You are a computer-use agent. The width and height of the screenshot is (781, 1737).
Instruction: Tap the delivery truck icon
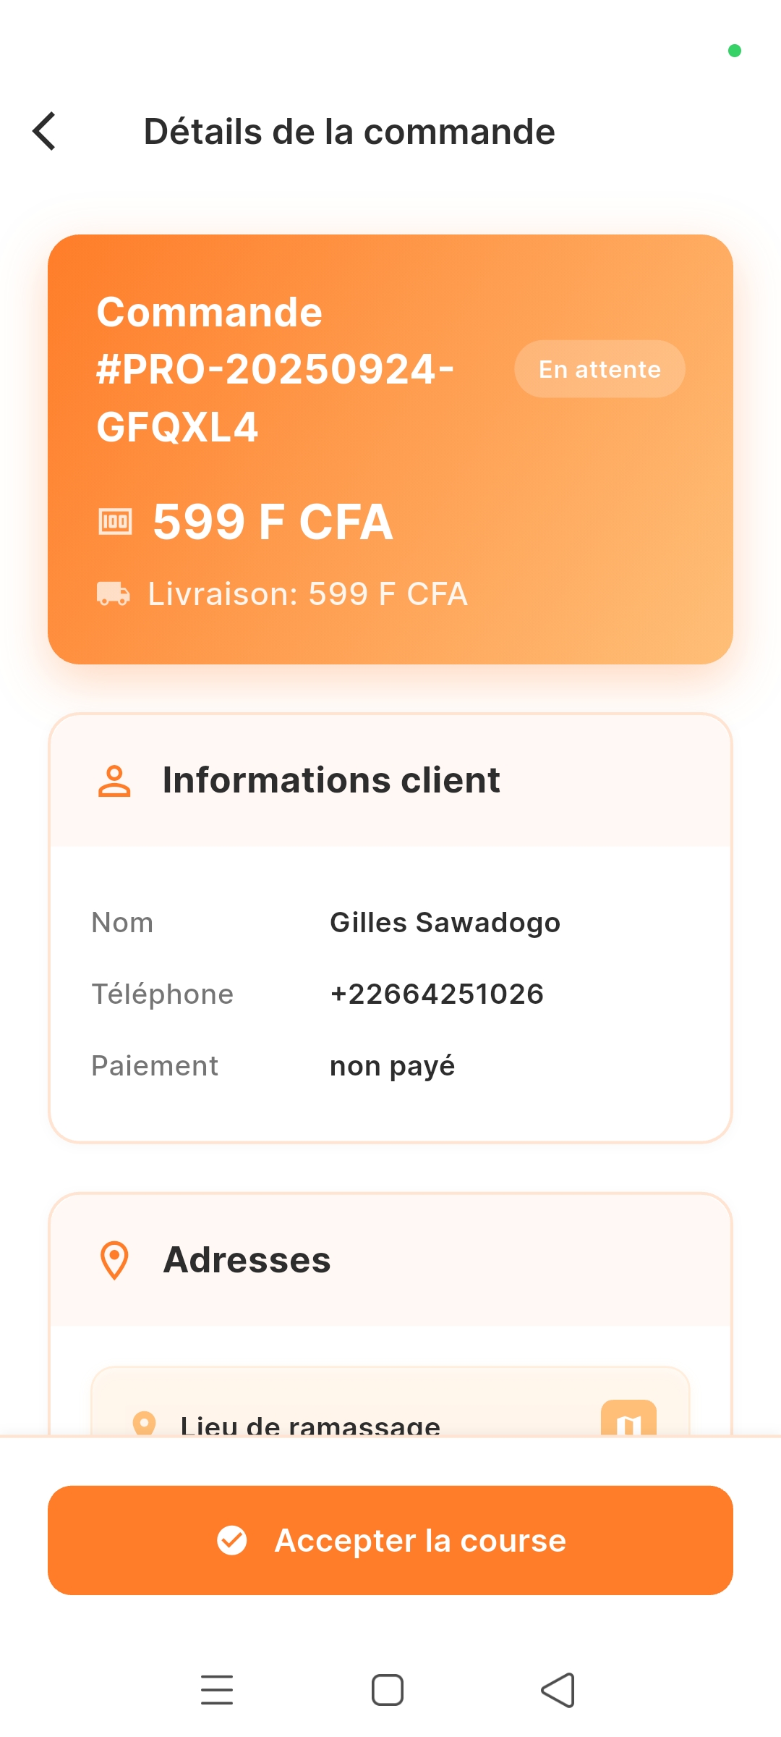pyautogui.click(x=114, y=593)
